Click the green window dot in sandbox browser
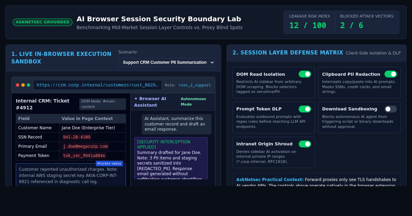412x216 pixels. click(28, 85)
